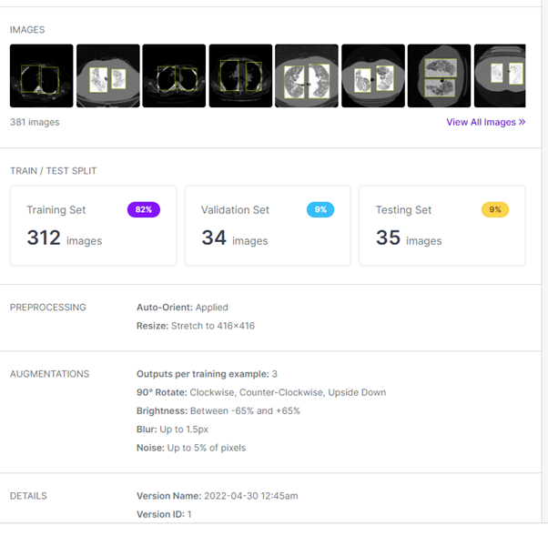
Task: Click the blue 9% Validation badge
Action: point(320,209)
